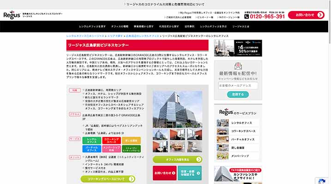This screenshot has width=331, height=184.
Task: Click the Regus logo in the header
Action: (12, 15)
